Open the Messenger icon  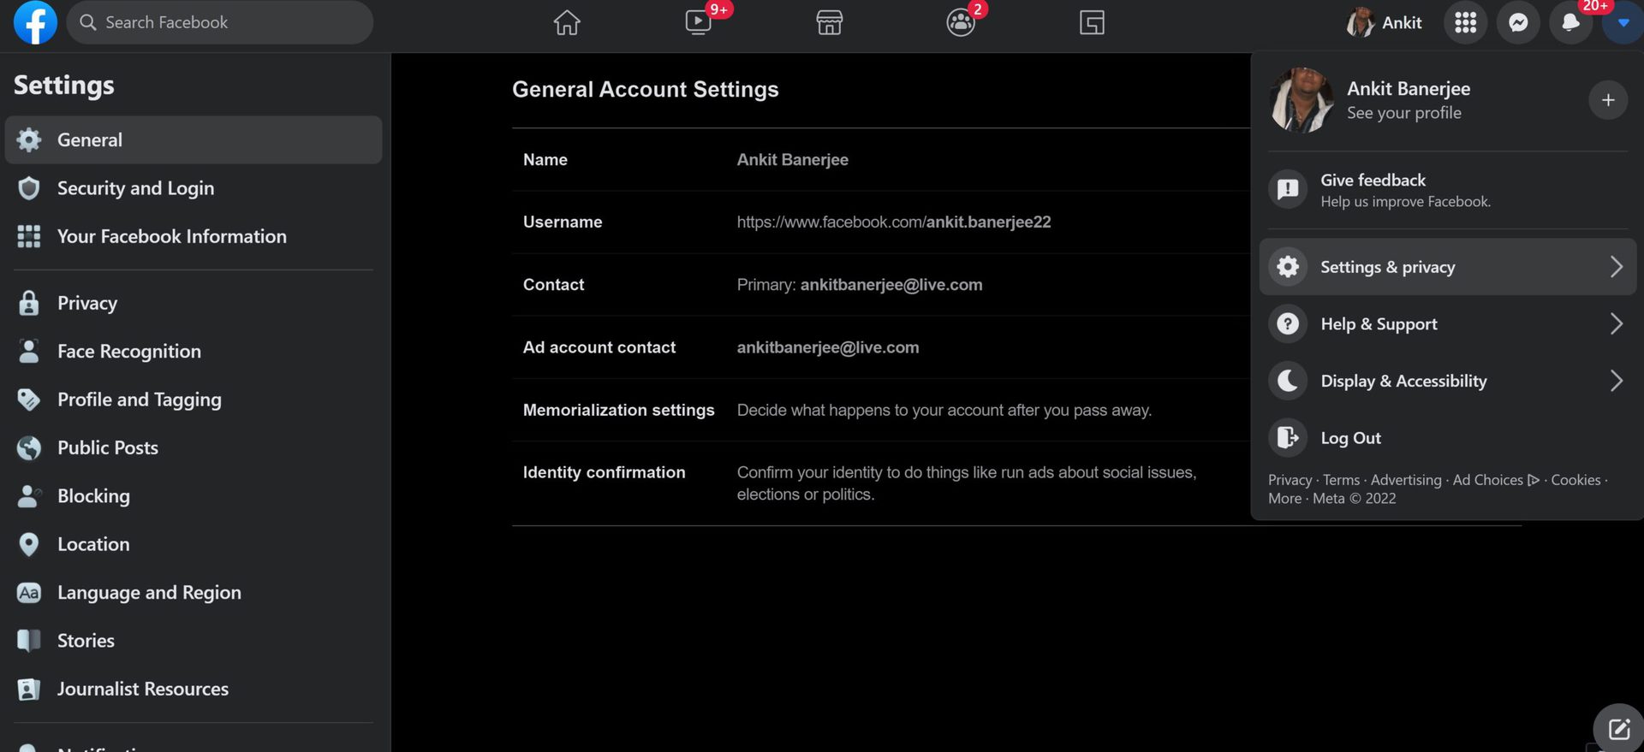tap(1518, 22)
